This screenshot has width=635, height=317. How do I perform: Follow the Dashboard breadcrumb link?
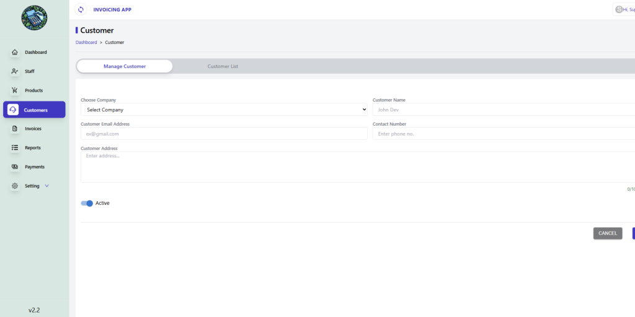point(86,42)
